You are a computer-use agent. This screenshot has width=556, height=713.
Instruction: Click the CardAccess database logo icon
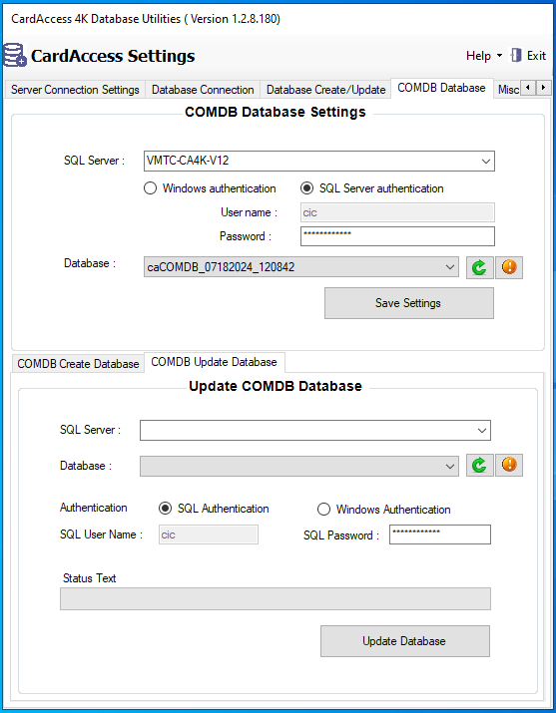(15, 55)
